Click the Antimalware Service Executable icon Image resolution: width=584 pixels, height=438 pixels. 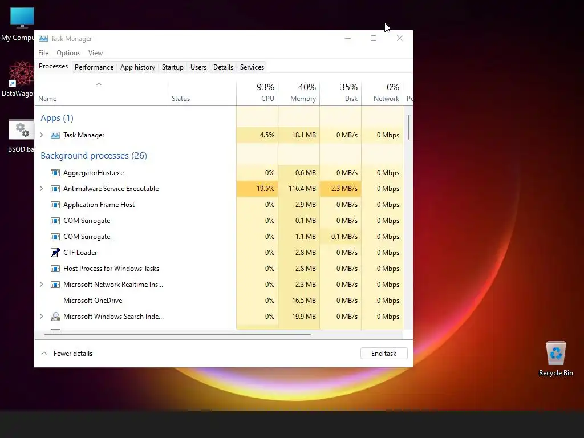point(55,189)
